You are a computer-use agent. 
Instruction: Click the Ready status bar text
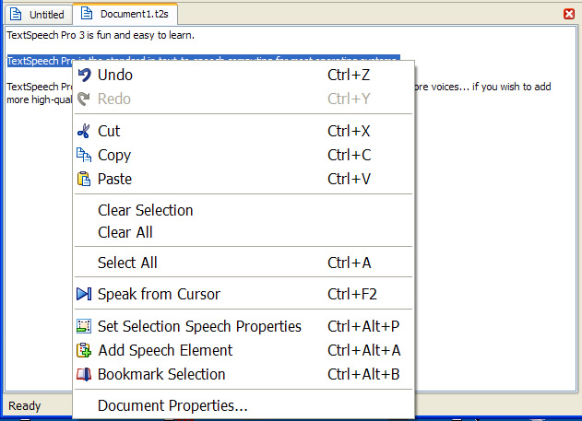coord(24,405)
